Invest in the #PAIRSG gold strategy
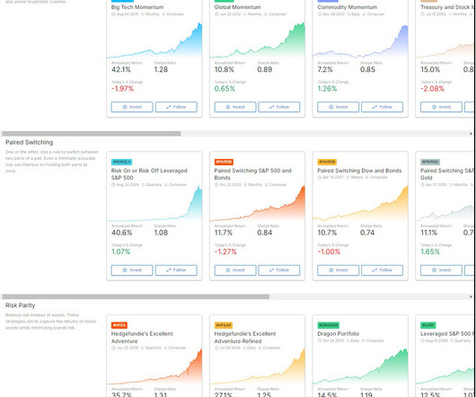 tap(441, 270)
